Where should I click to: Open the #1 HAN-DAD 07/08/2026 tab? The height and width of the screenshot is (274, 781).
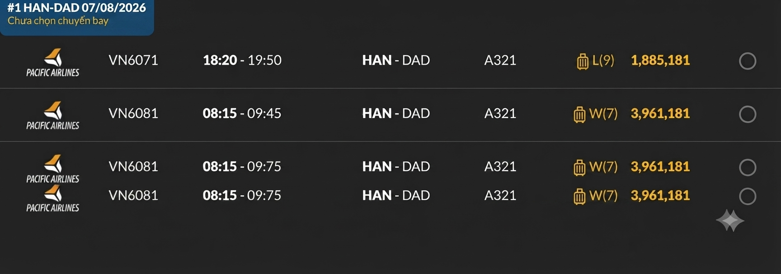coord(77,17)
